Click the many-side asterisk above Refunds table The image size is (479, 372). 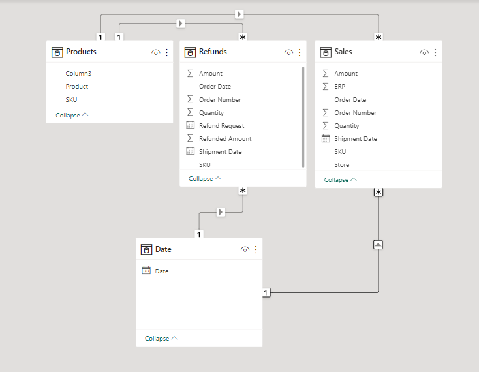[243, 37]
